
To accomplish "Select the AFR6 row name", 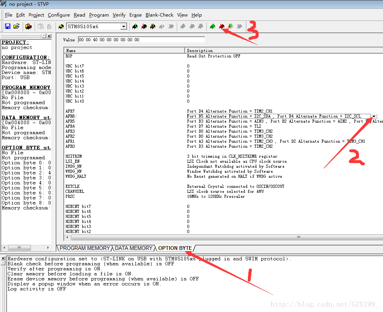I will coord(70,116).
